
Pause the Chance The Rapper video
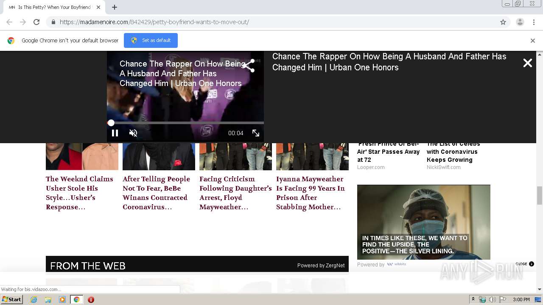[115, 133]
